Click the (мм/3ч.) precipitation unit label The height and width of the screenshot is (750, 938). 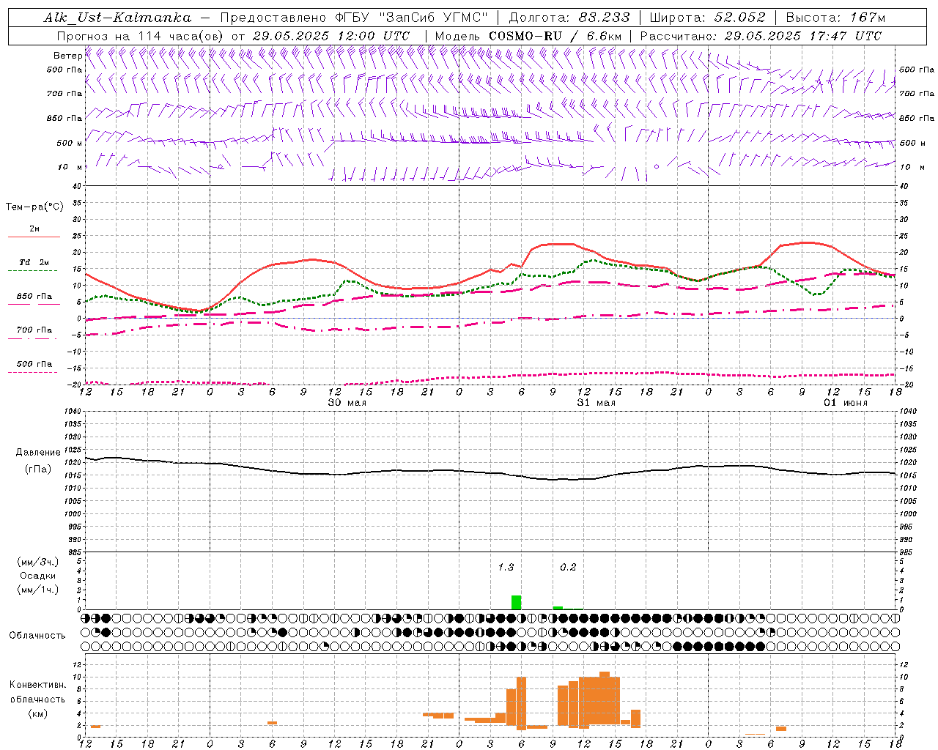37,562
